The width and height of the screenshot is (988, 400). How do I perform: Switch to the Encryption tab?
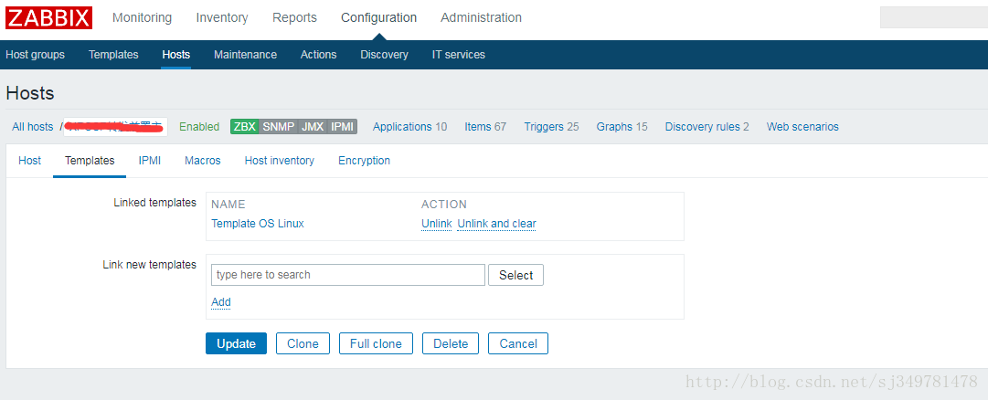coord(364,161)
